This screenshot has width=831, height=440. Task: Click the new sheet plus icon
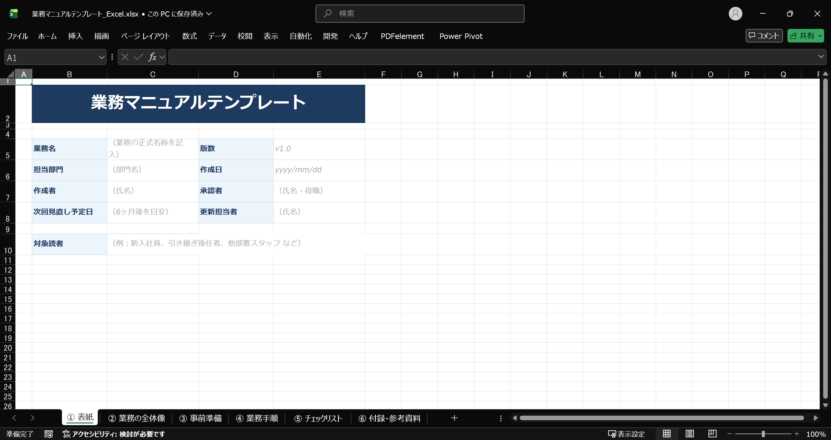(x=454, y=418)
